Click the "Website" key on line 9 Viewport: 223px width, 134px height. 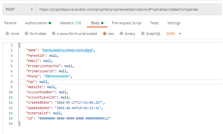[35, 87]
